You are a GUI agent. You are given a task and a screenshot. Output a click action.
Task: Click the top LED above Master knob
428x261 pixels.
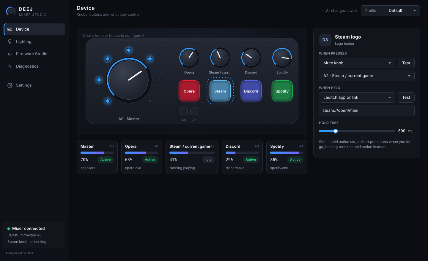(129, 50)
